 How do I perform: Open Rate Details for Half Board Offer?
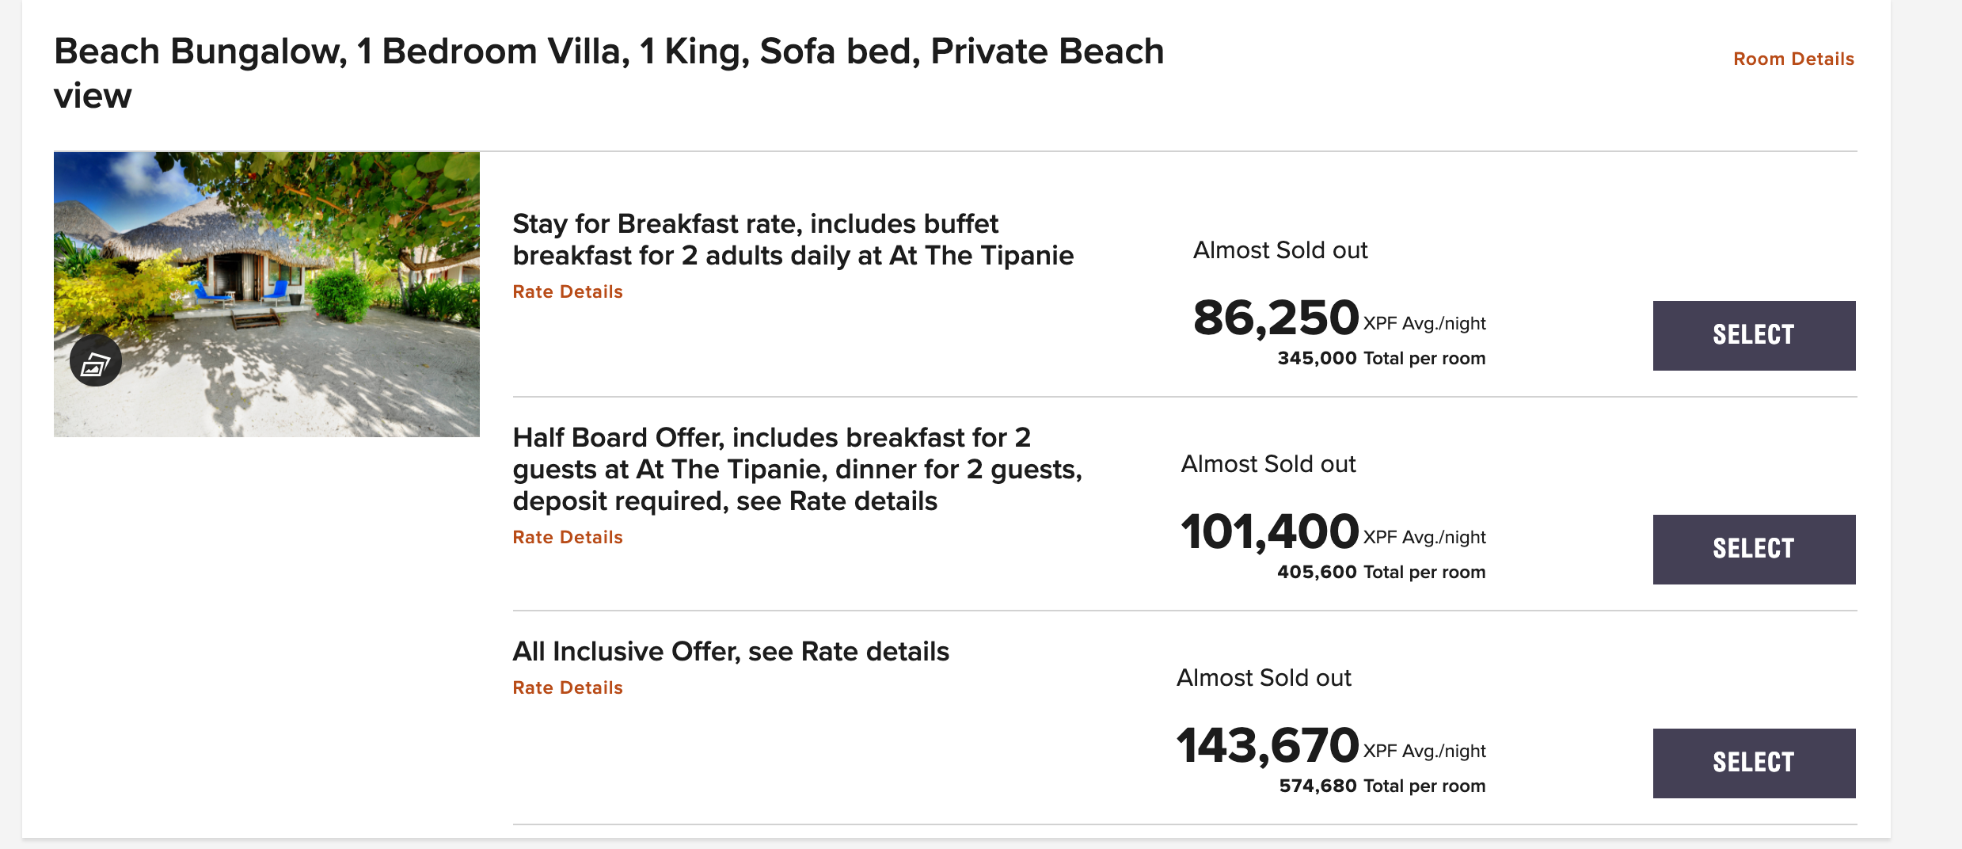tap(568, 538)
